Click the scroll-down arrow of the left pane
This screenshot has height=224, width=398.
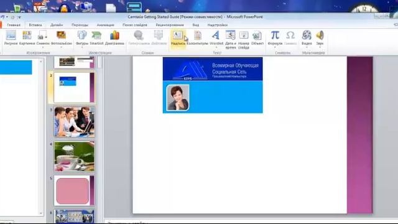(41, 213)
